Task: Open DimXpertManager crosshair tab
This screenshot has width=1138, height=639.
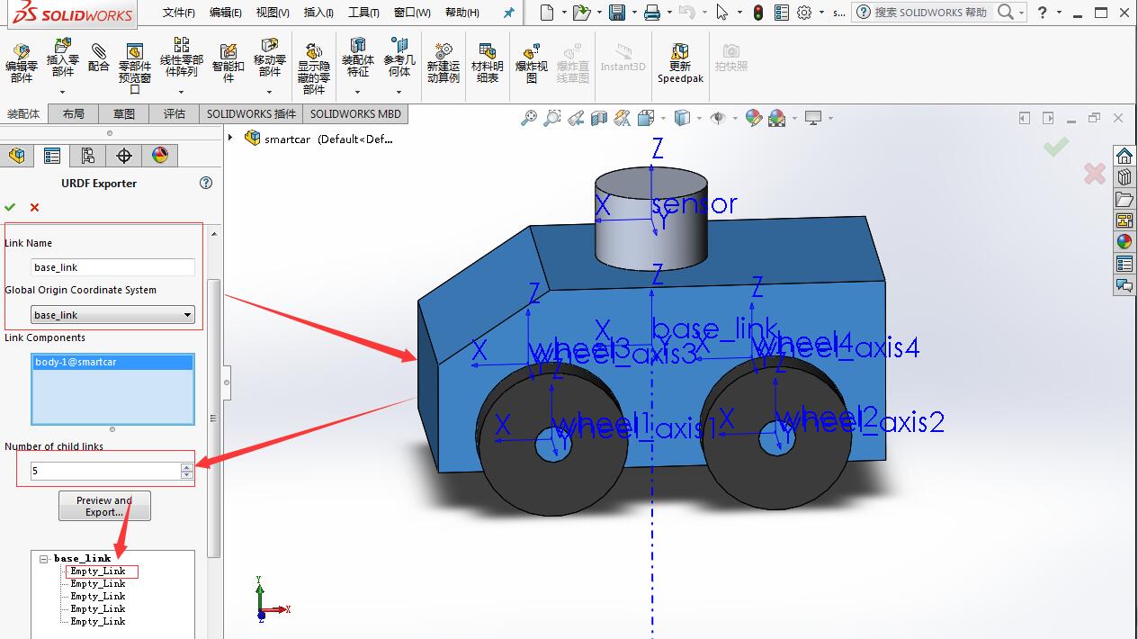Action: [x=124, y=156]
